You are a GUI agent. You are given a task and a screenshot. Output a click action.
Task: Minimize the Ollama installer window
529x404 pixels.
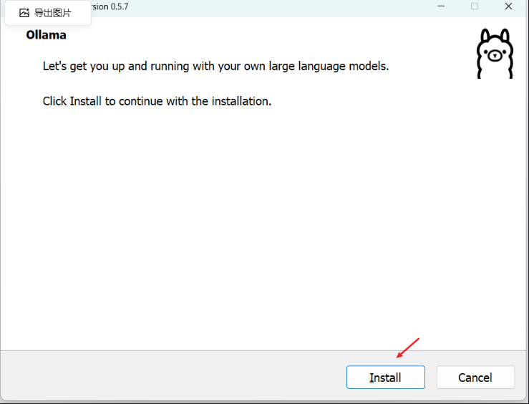[x=440, y=6]
